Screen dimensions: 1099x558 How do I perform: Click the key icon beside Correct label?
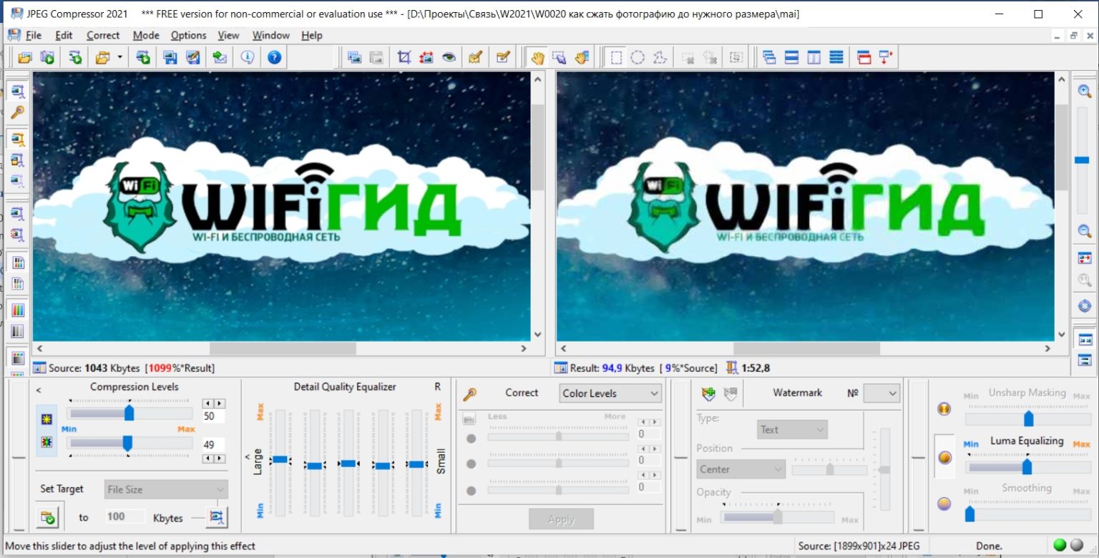(x=470, y=393)
